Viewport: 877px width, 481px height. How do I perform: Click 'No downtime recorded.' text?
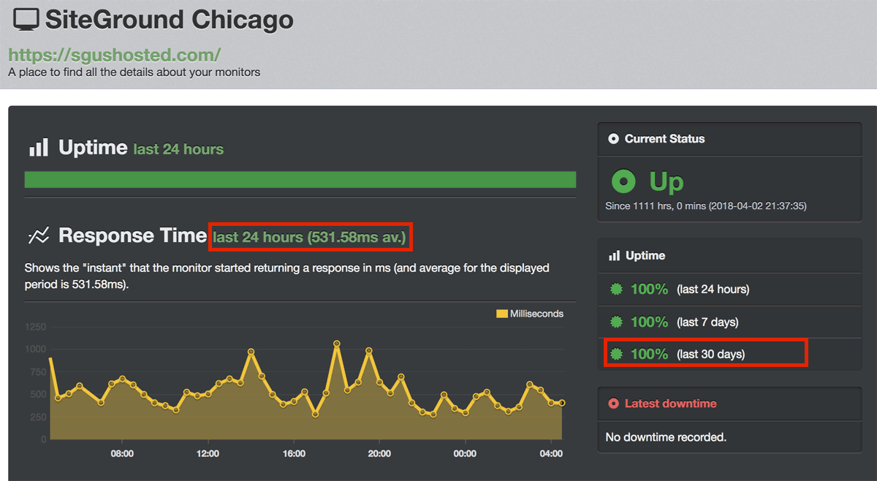(x=666, y=437)
